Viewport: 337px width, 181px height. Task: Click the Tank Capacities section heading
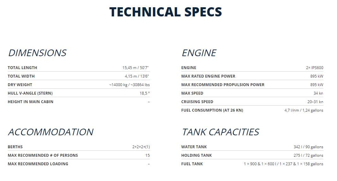coord(220,132)
